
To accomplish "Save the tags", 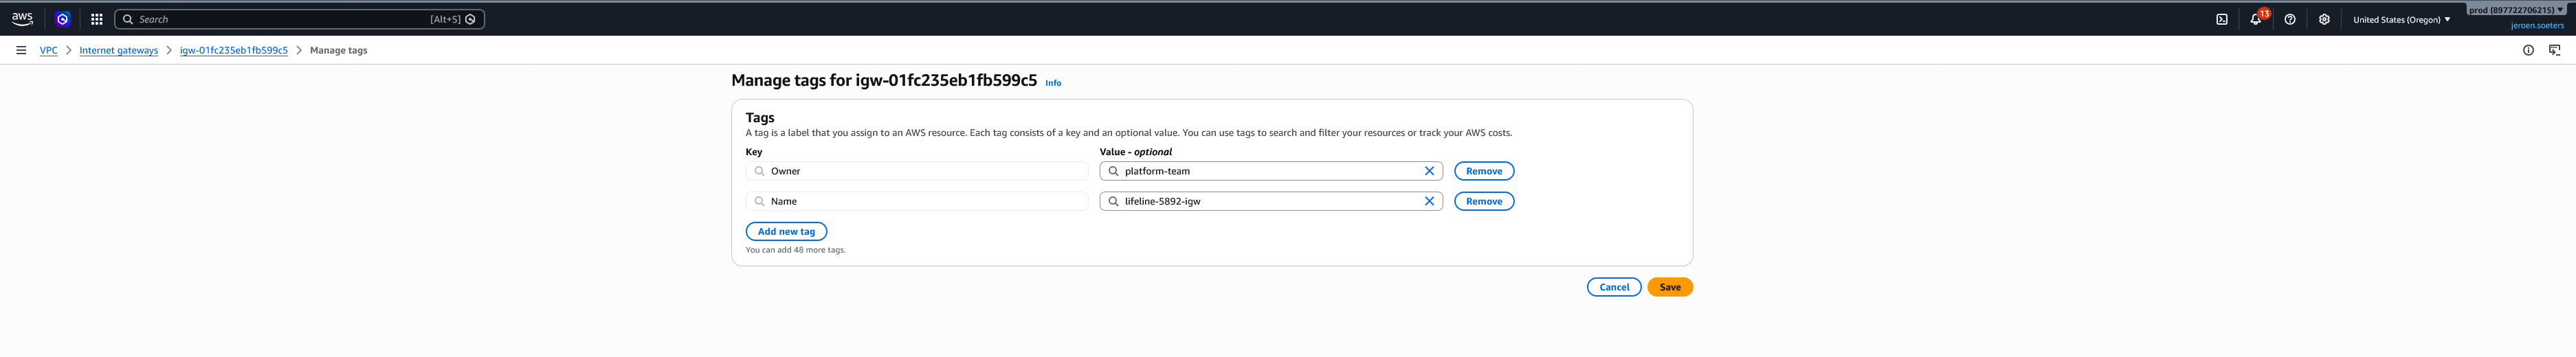I will [1670, 287].
